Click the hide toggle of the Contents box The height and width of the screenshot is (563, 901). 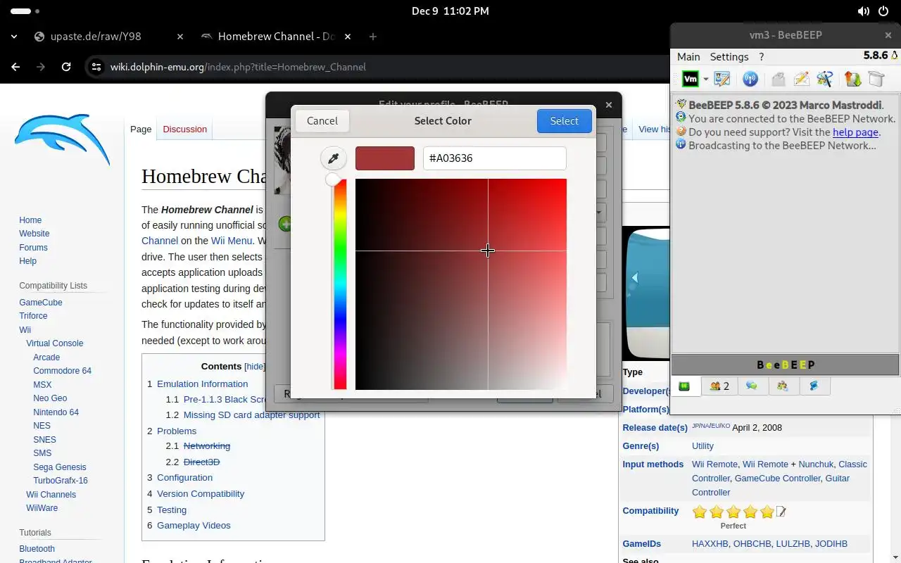[255, 367]
